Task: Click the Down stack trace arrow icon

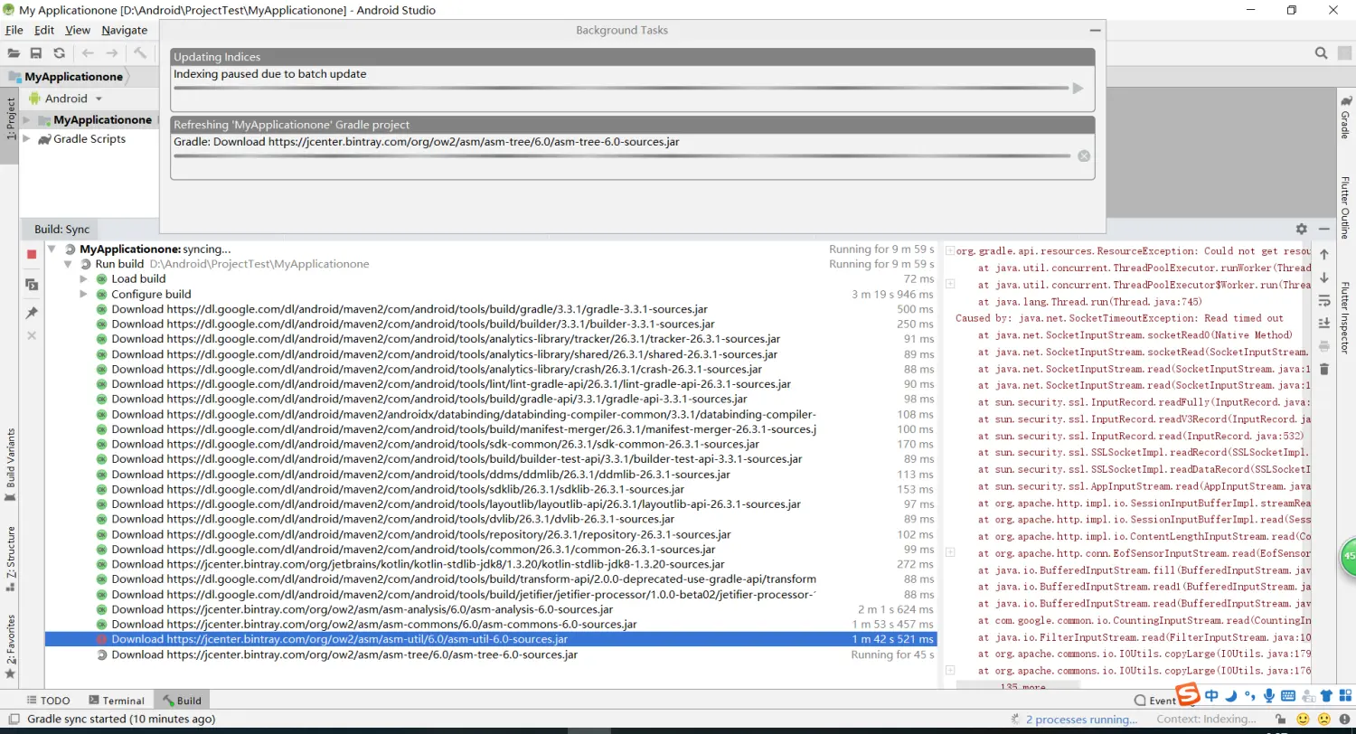Action: (x=1324, y=278)
